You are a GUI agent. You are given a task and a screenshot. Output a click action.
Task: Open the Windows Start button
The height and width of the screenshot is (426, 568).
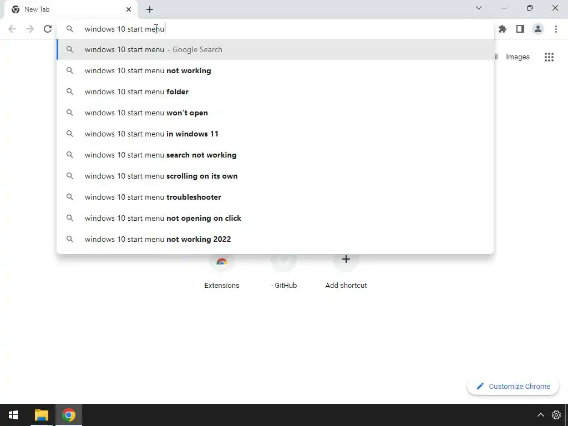click(13, 415)
